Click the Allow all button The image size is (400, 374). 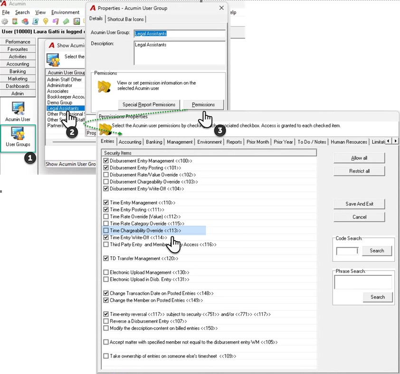tap(359, 158)
